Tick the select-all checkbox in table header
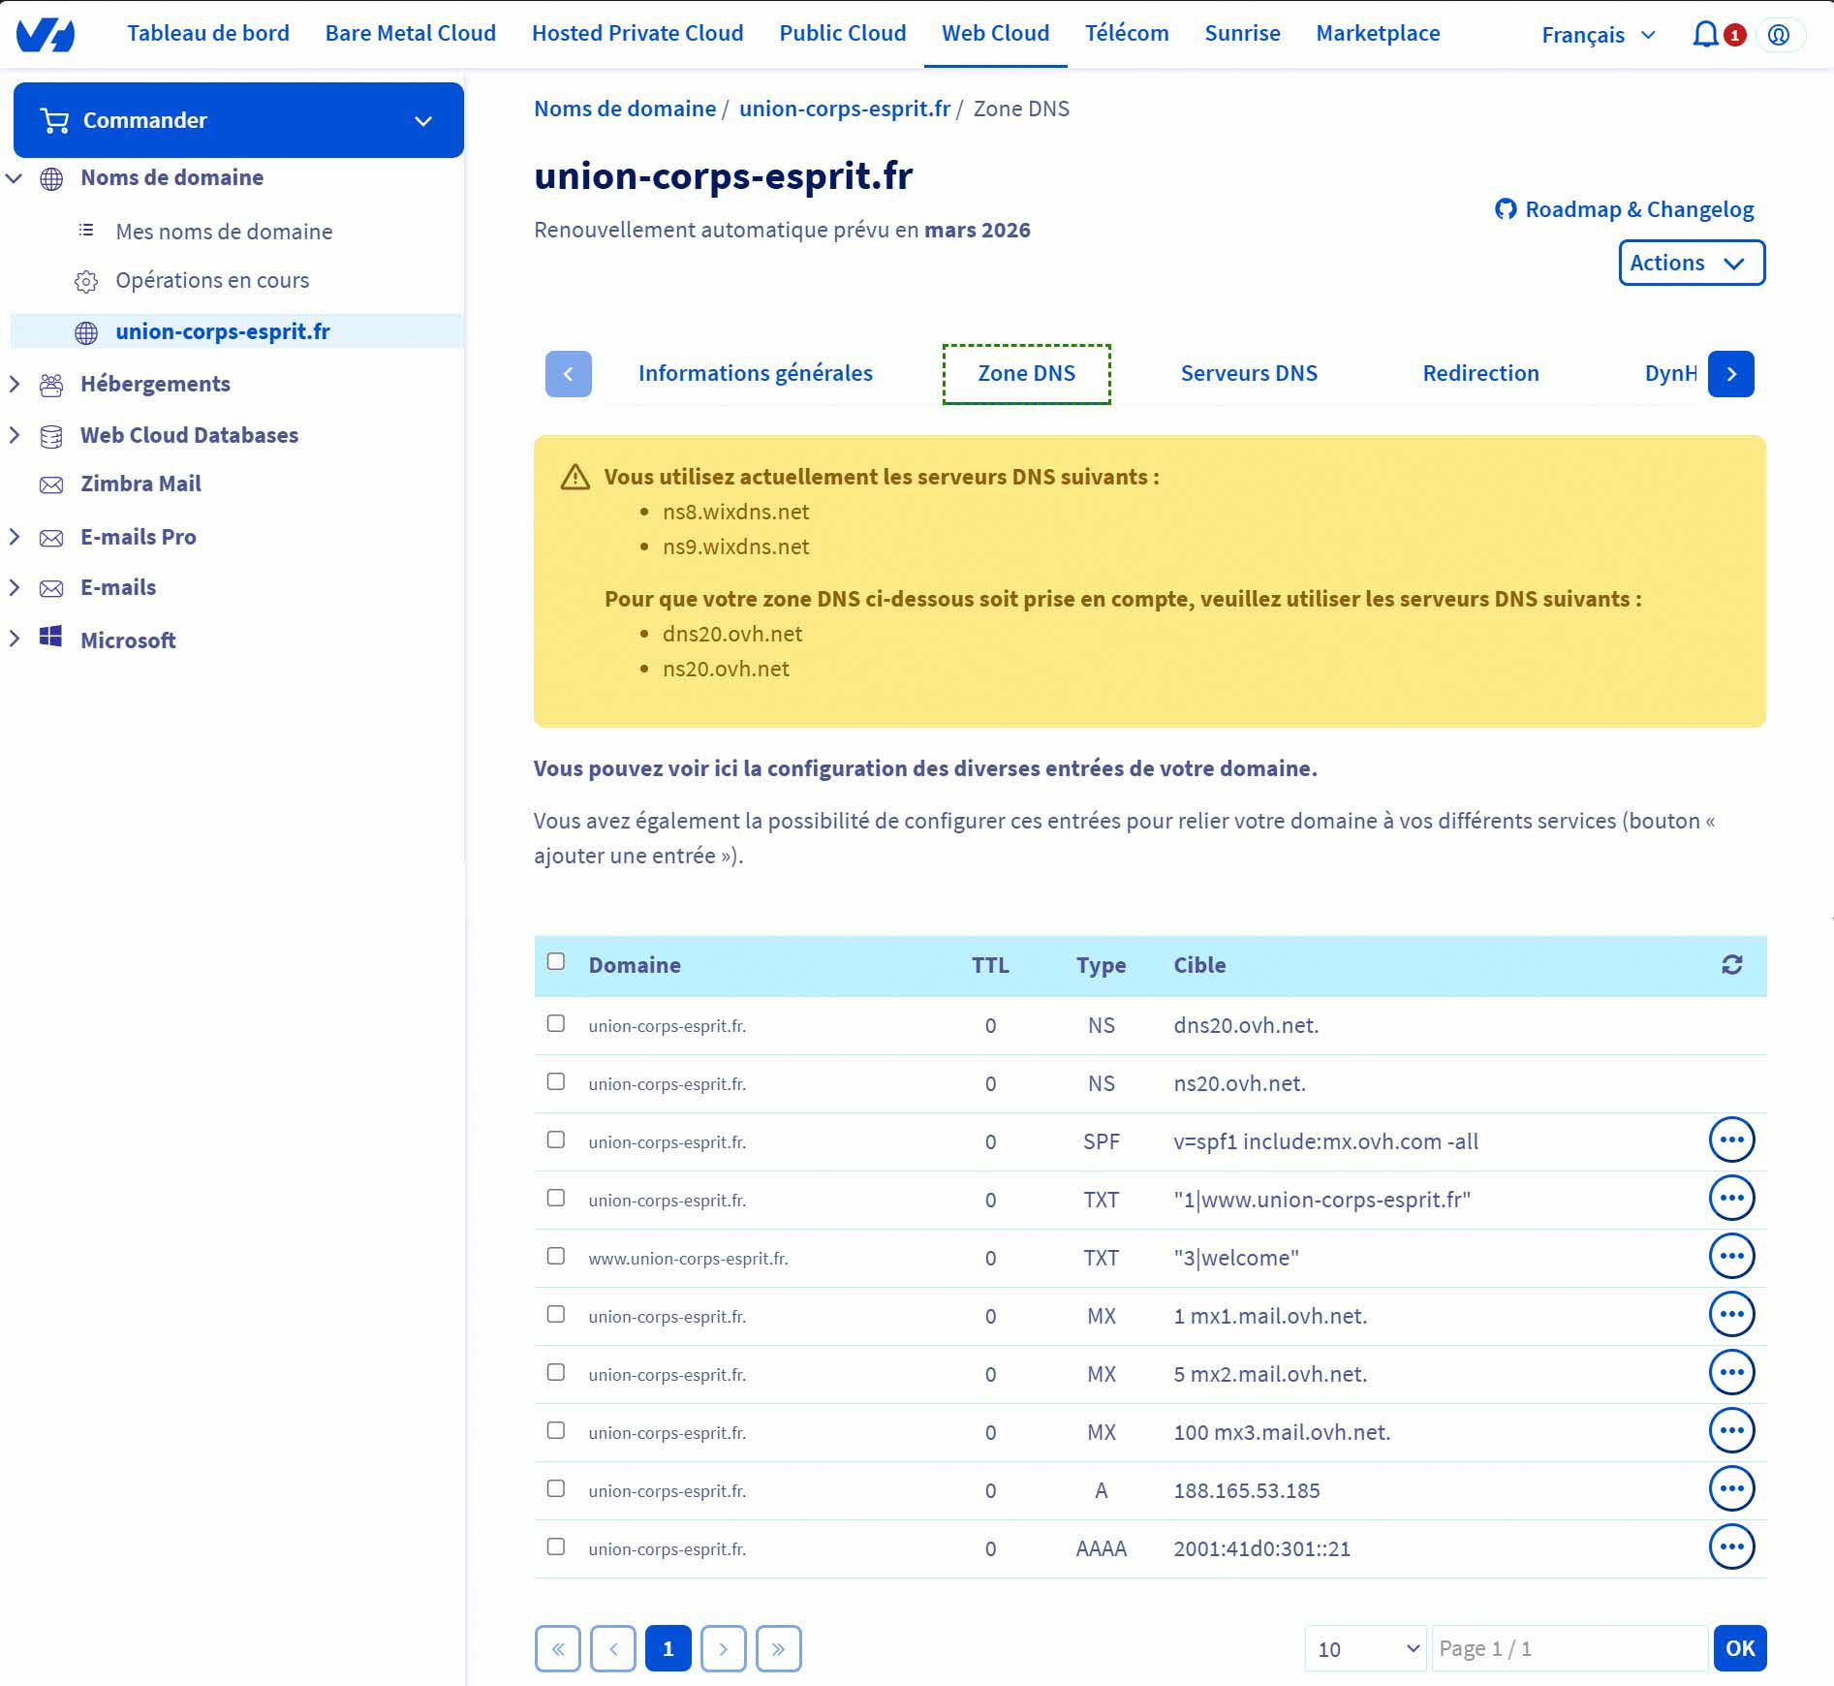1834x1686 pixels. tap(555, 962)
